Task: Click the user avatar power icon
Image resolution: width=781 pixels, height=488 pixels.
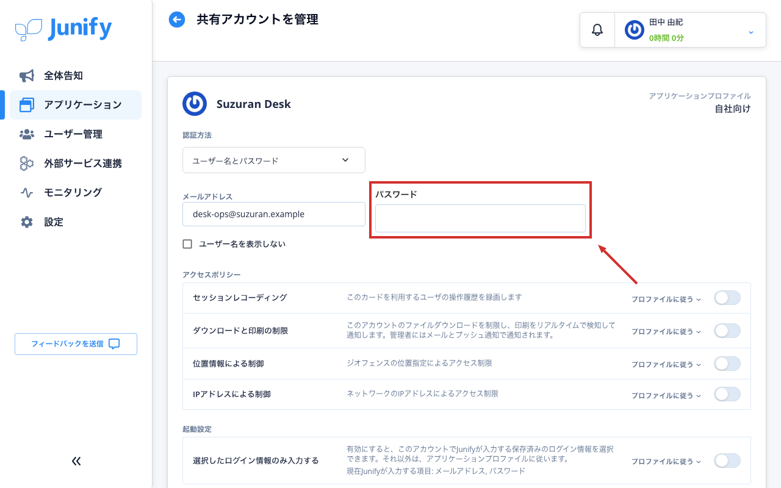Action: coord(635,30)
